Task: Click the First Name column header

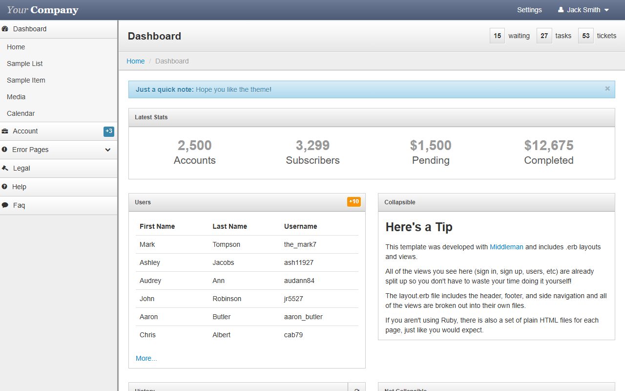Action: click(x=157, y=226)
